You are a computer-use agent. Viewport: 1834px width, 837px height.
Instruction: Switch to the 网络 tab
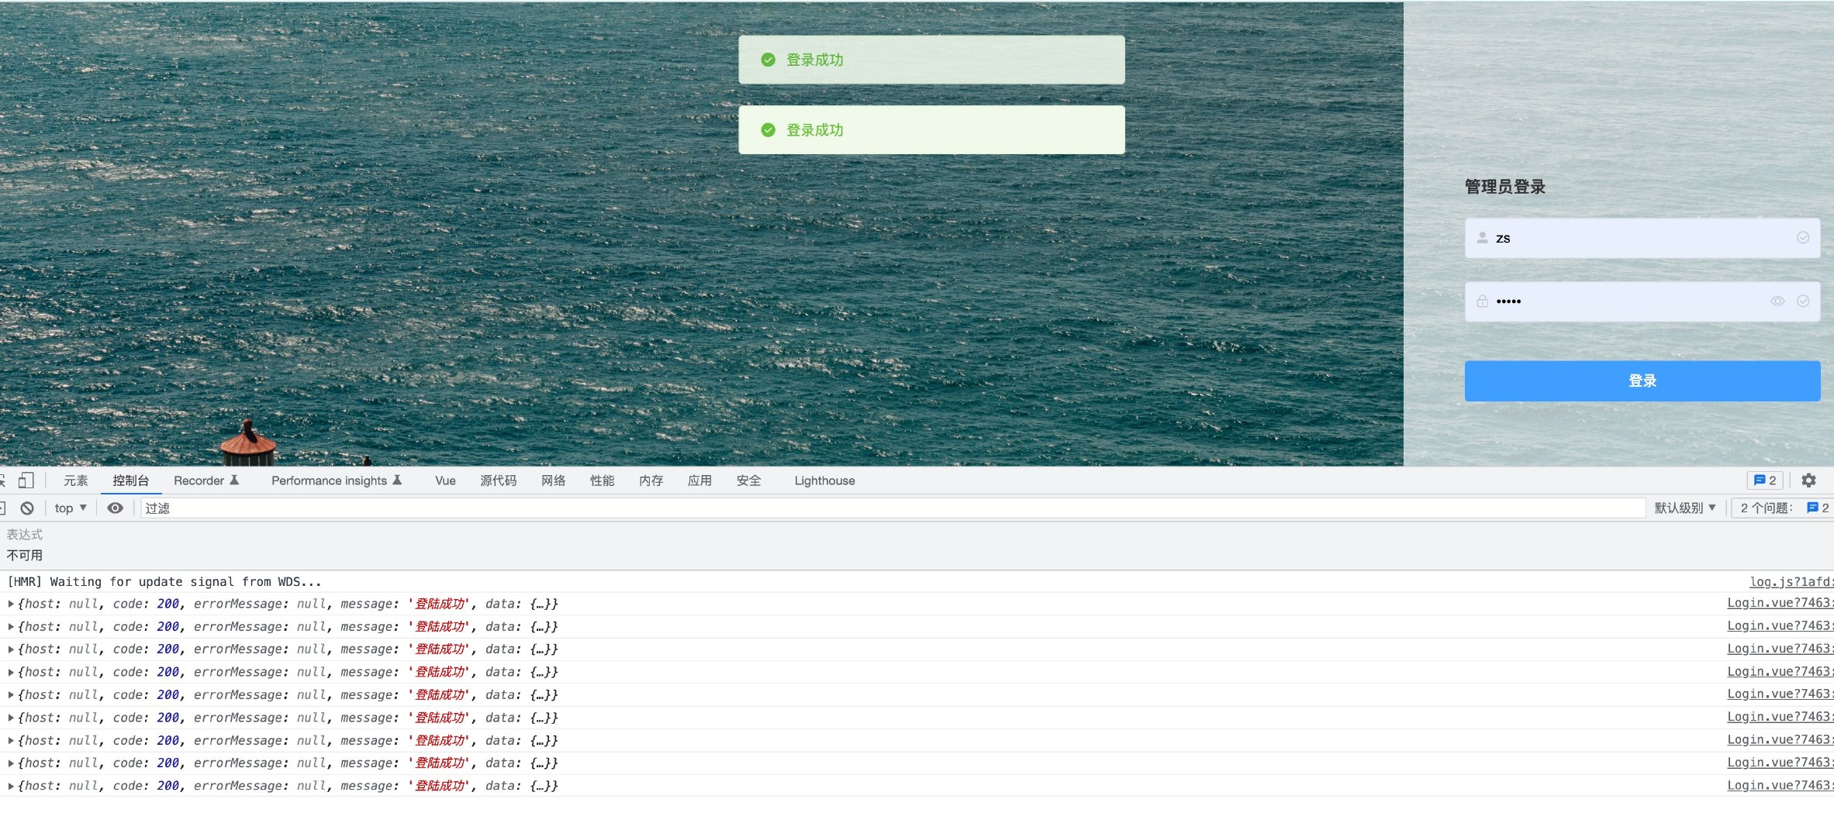553,480
